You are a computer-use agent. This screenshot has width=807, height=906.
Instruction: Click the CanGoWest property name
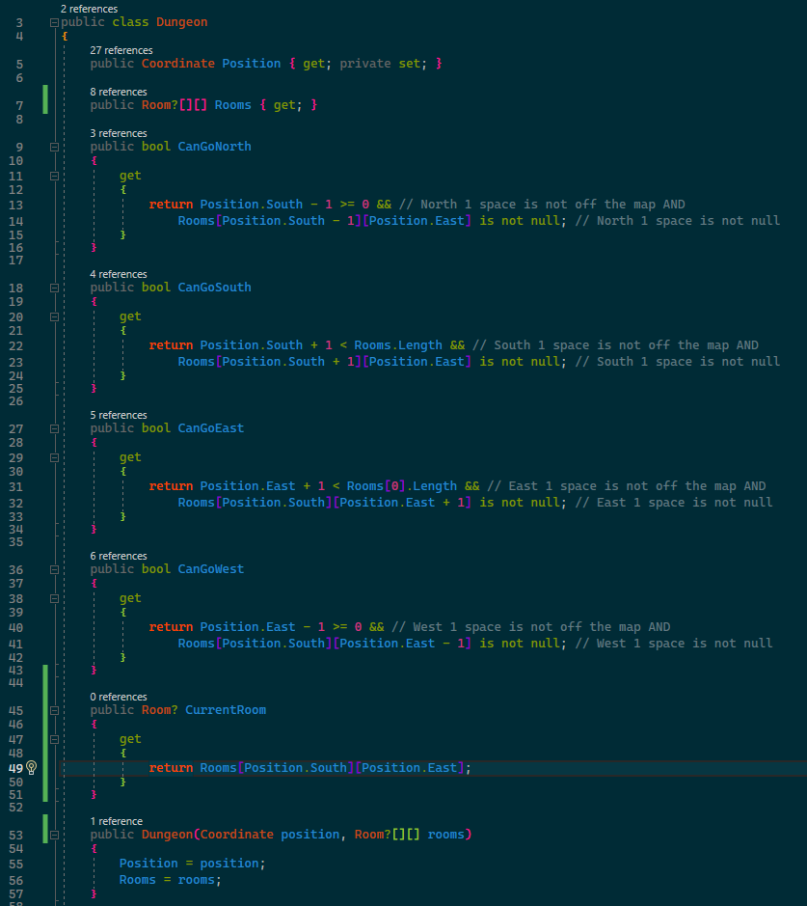211,569
